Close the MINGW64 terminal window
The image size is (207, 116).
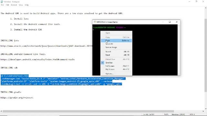177,22
